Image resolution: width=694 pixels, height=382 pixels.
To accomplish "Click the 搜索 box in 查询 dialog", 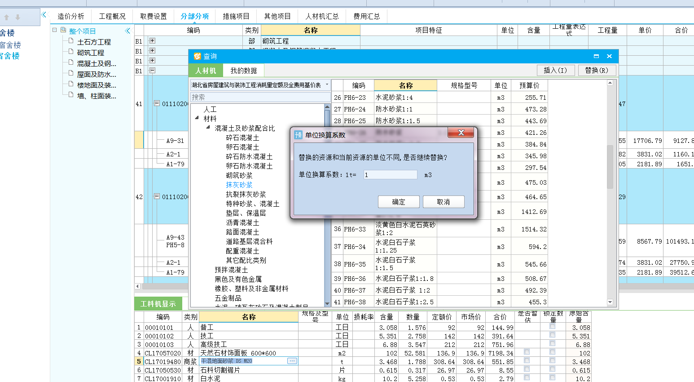I will pos(260,97).
